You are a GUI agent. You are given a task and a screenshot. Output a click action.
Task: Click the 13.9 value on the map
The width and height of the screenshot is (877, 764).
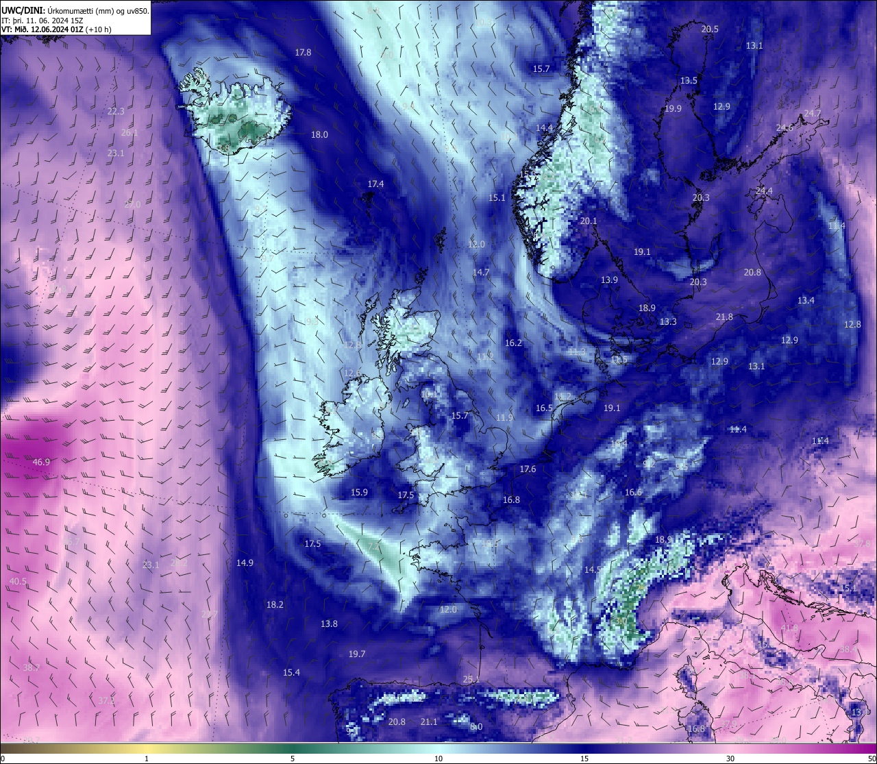[609, 280]
